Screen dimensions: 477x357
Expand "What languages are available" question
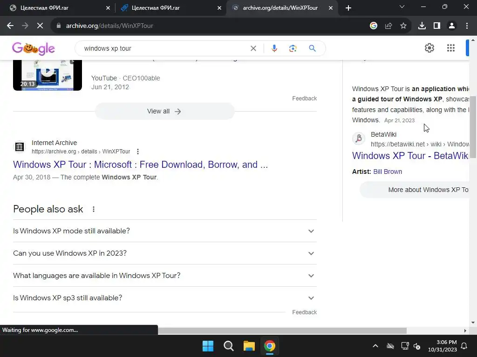[164, 276]
